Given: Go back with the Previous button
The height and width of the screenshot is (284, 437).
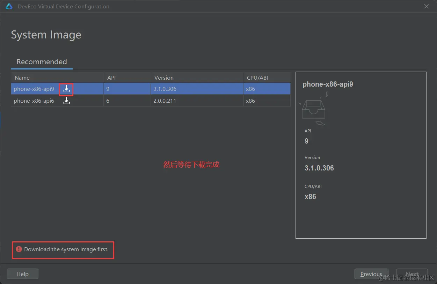Looking at the screenshot, I should click(x=371, y=274).
